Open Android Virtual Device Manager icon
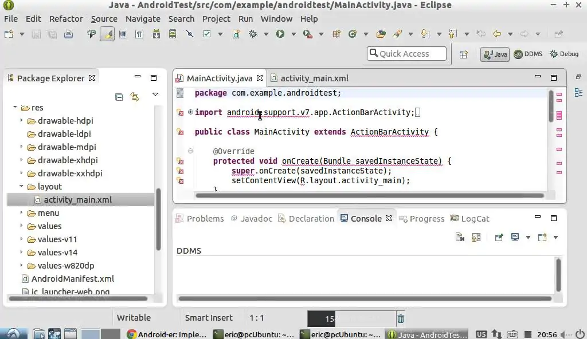Screen dimensions: 587x339 tap(172, 34)
